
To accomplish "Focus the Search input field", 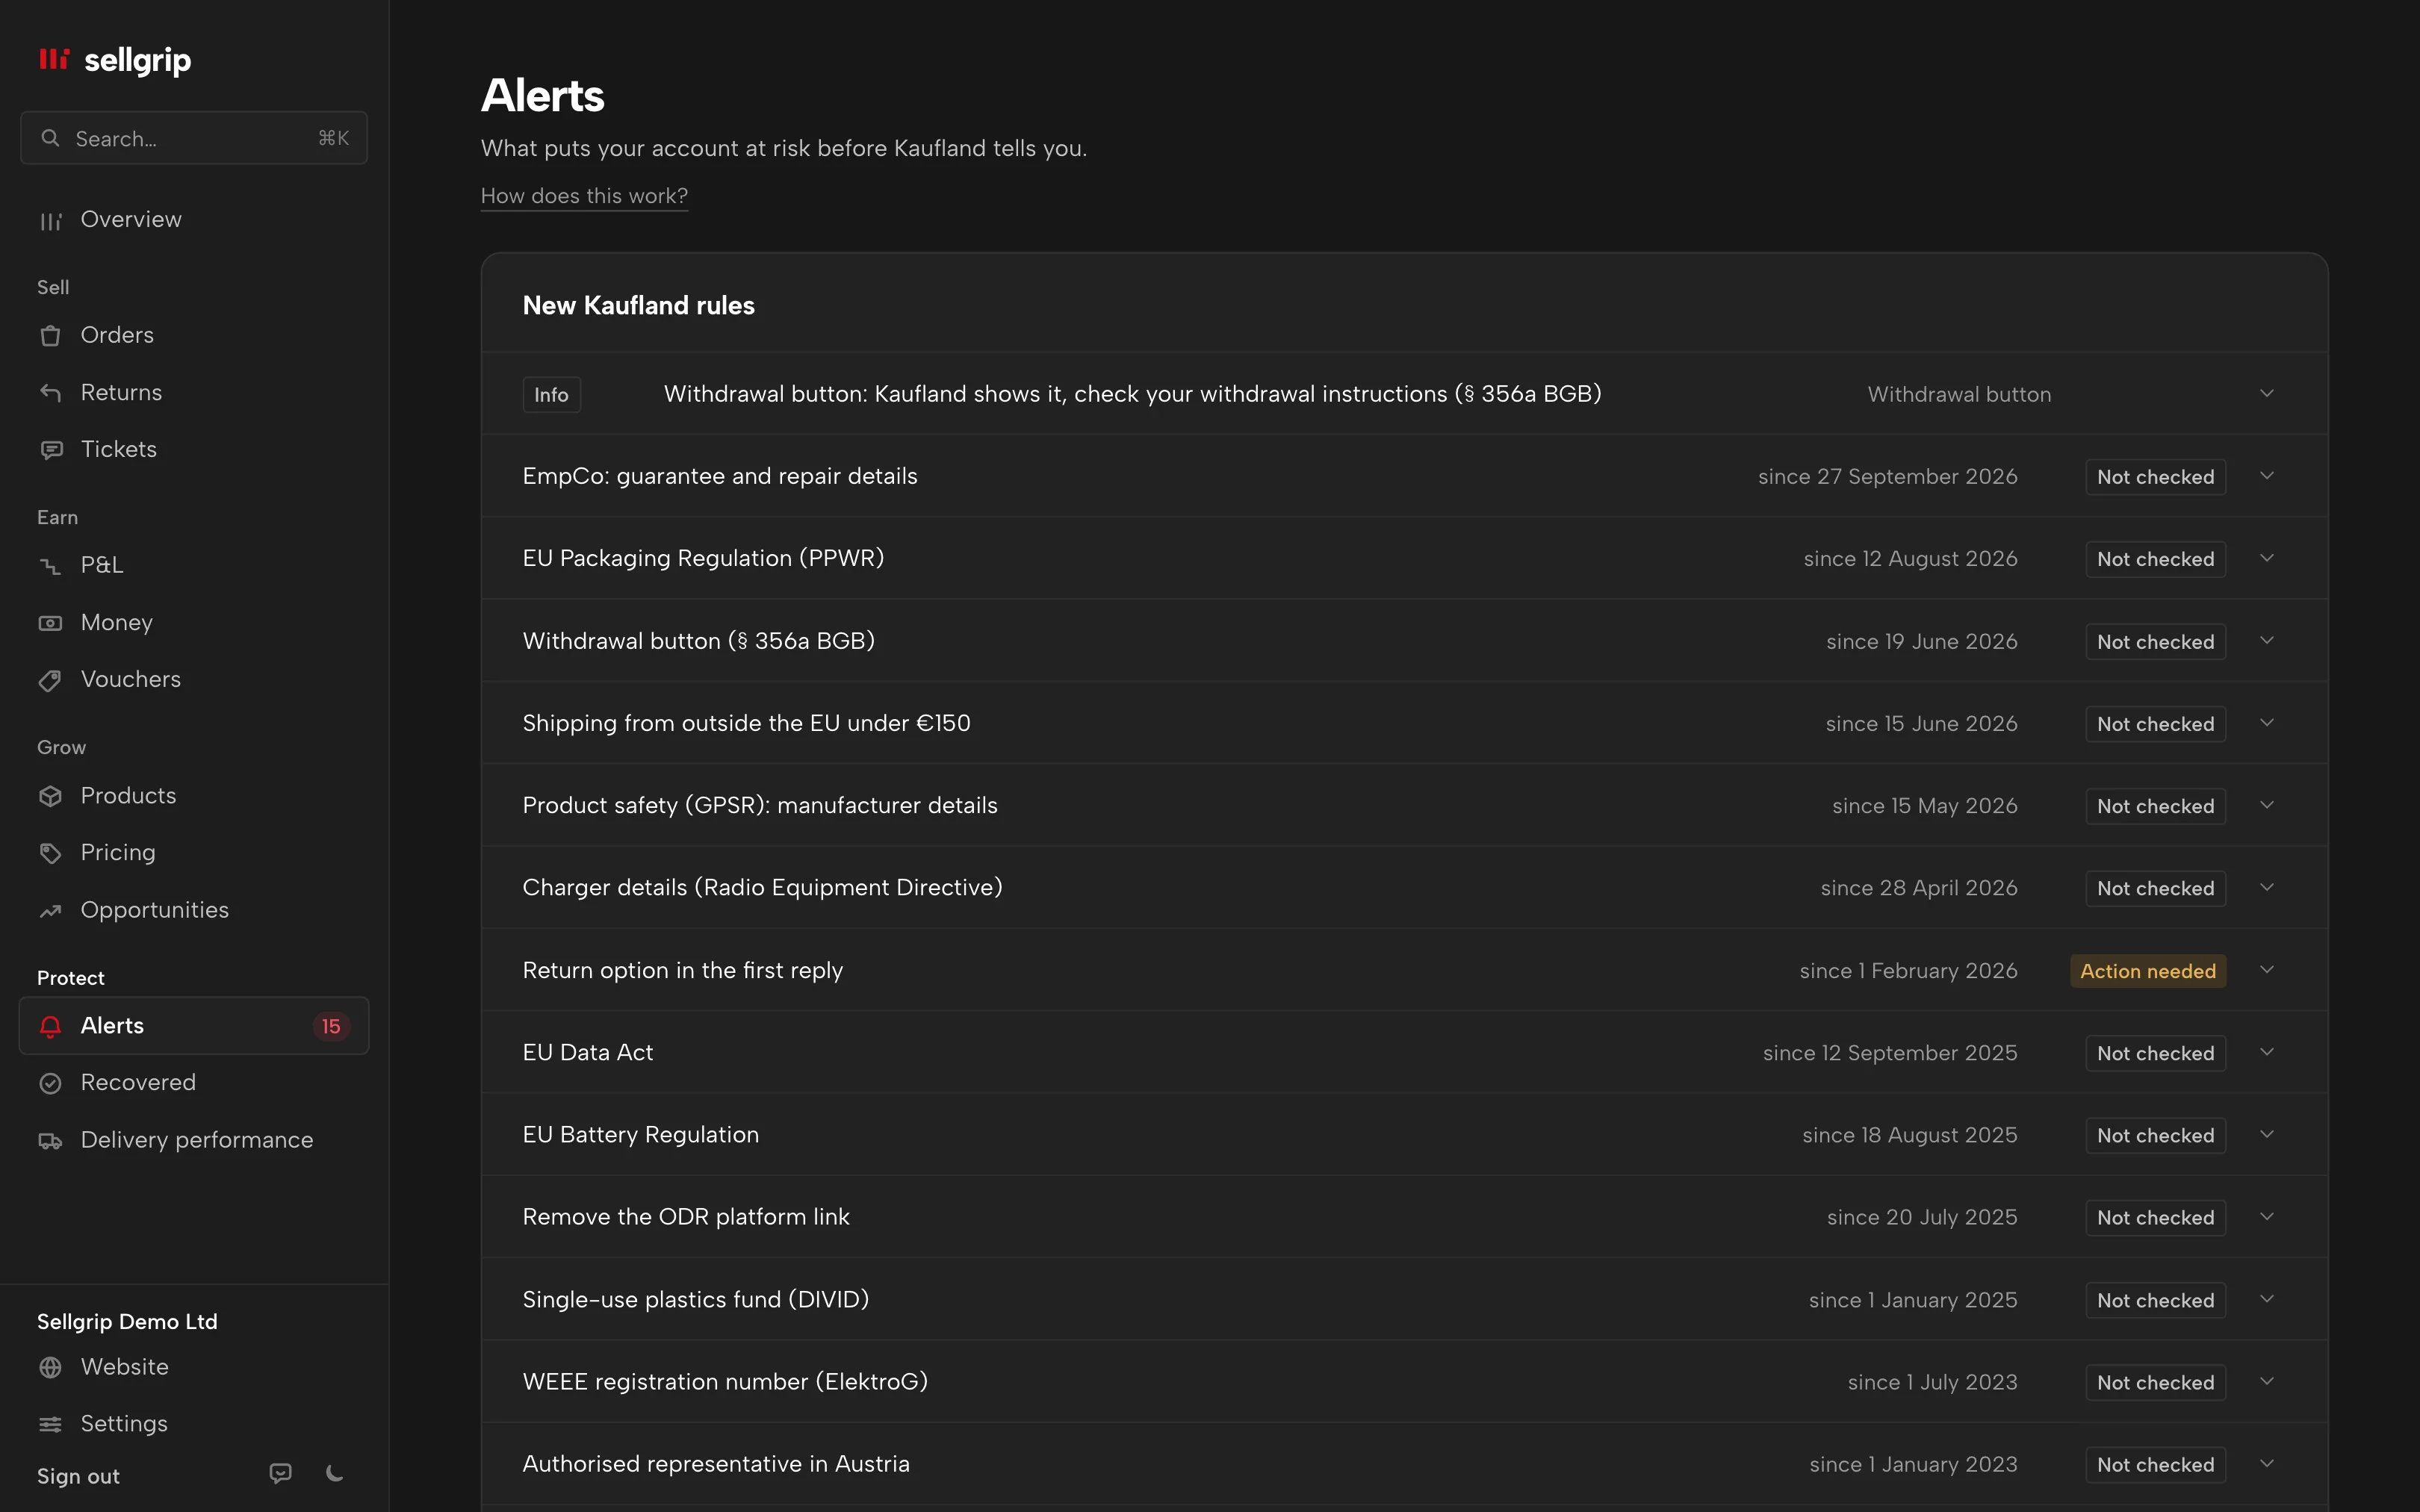I will coord(194,138).
